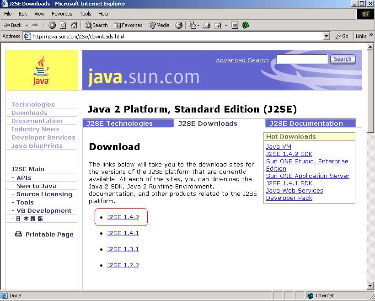Open the Favorites menu
The width and height of the screenshot is (375, 301).
(x=62, y=14)
